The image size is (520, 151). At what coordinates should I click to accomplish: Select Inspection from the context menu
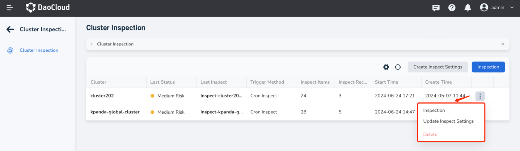pyautogui.click(x=434, y=110)
